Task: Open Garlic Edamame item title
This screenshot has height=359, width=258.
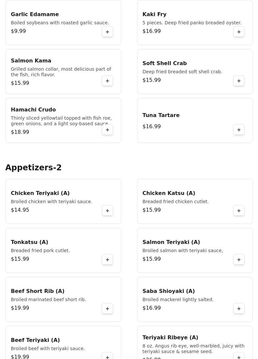Action: tap(35, 14)
